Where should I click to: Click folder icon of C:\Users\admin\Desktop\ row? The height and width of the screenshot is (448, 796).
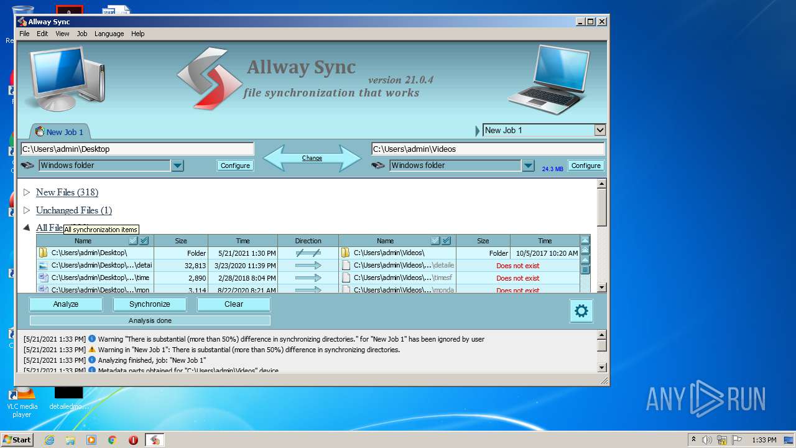[43, 253]
